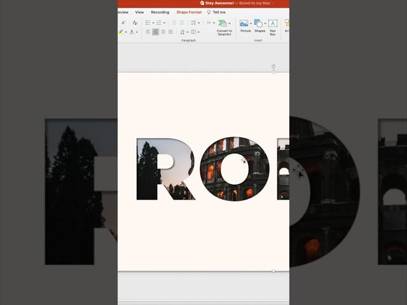407x305 pixels.
Task: Insert a Text Box
Action: pyautogui.click(x=273, y=25)
